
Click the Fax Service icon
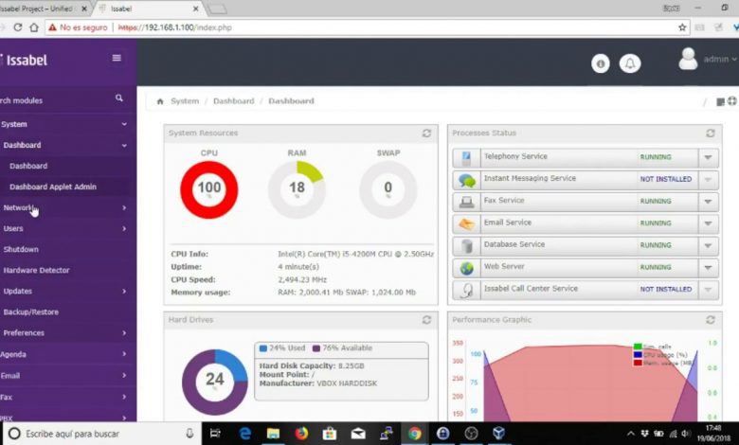pyautogui.click(x=466, y=203)
